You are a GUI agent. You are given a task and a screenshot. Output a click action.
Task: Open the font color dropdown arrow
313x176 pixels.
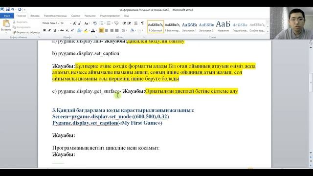point(96,30)
